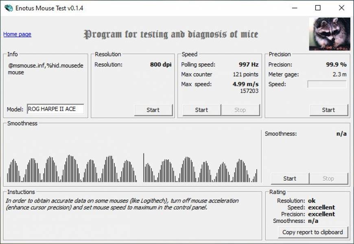This screenshot has width=354, height=244.
Task: Maximize the Enotus Mouse Test window
Action: (318, 8)
